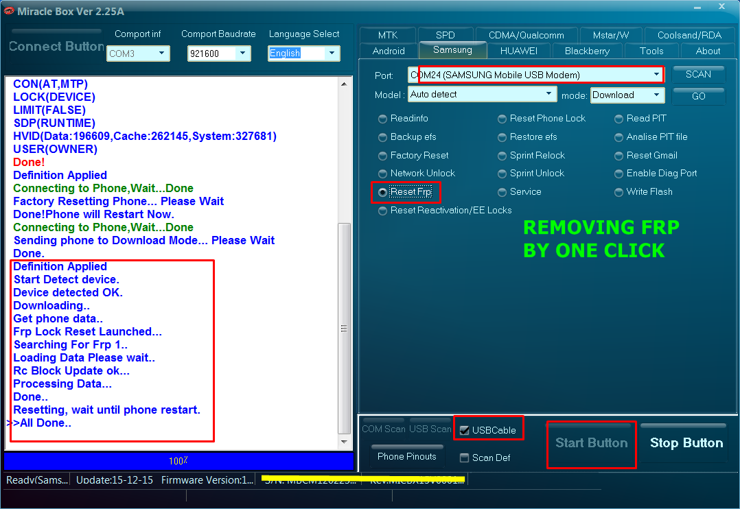Close the Miracle Box window
Viewport: 740px width, 509px height.
coord(721,7)
